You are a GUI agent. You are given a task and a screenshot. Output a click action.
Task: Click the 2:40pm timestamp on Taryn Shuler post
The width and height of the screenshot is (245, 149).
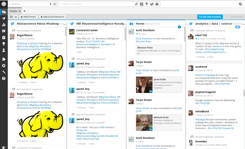coord(140,66)
